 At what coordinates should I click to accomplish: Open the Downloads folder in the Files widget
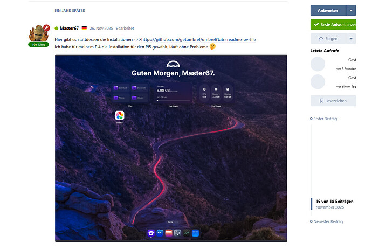(120, 88)
